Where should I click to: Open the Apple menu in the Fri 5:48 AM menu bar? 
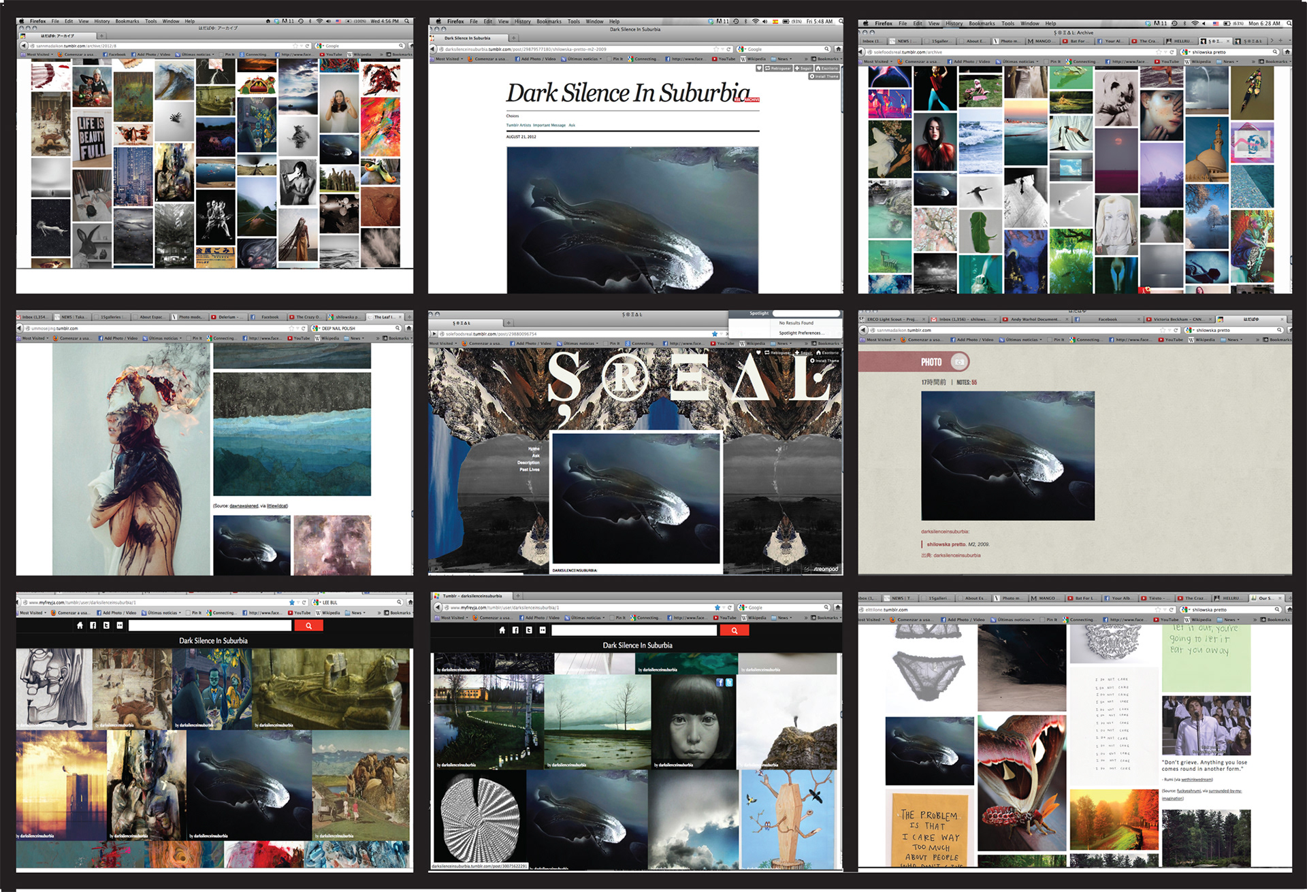438,21
